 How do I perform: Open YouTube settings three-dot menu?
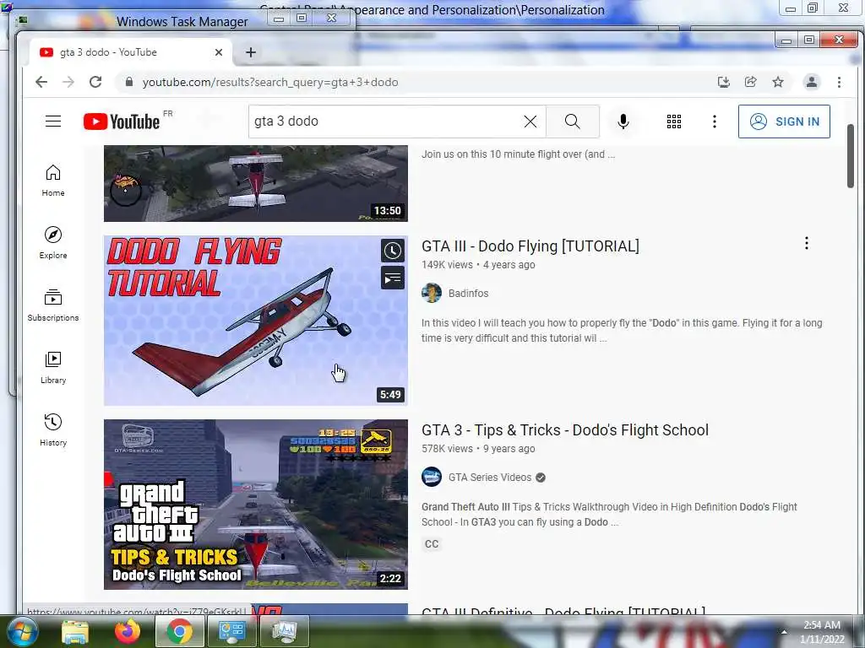point(715,121)
